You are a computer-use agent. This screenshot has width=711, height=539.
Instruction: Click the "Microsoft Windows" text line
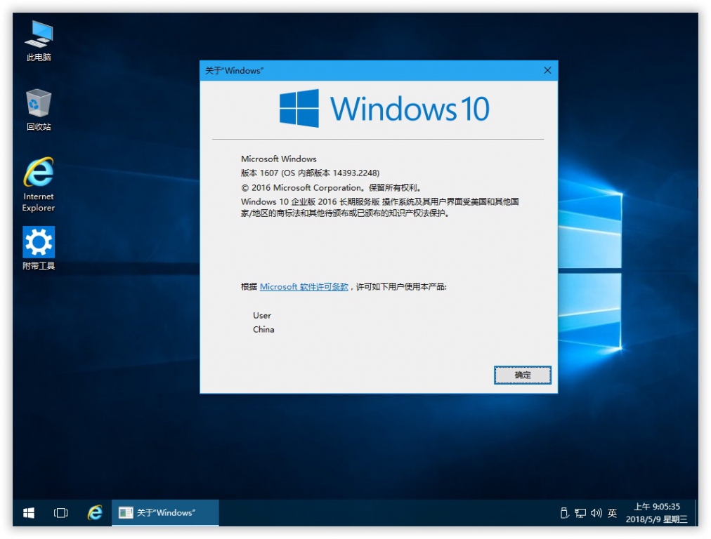pyautogui.click(x=279, y=159)
